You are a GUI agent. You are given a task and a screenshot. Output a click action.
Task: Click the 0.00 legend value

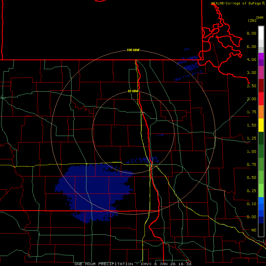click(x=252, y=217)
